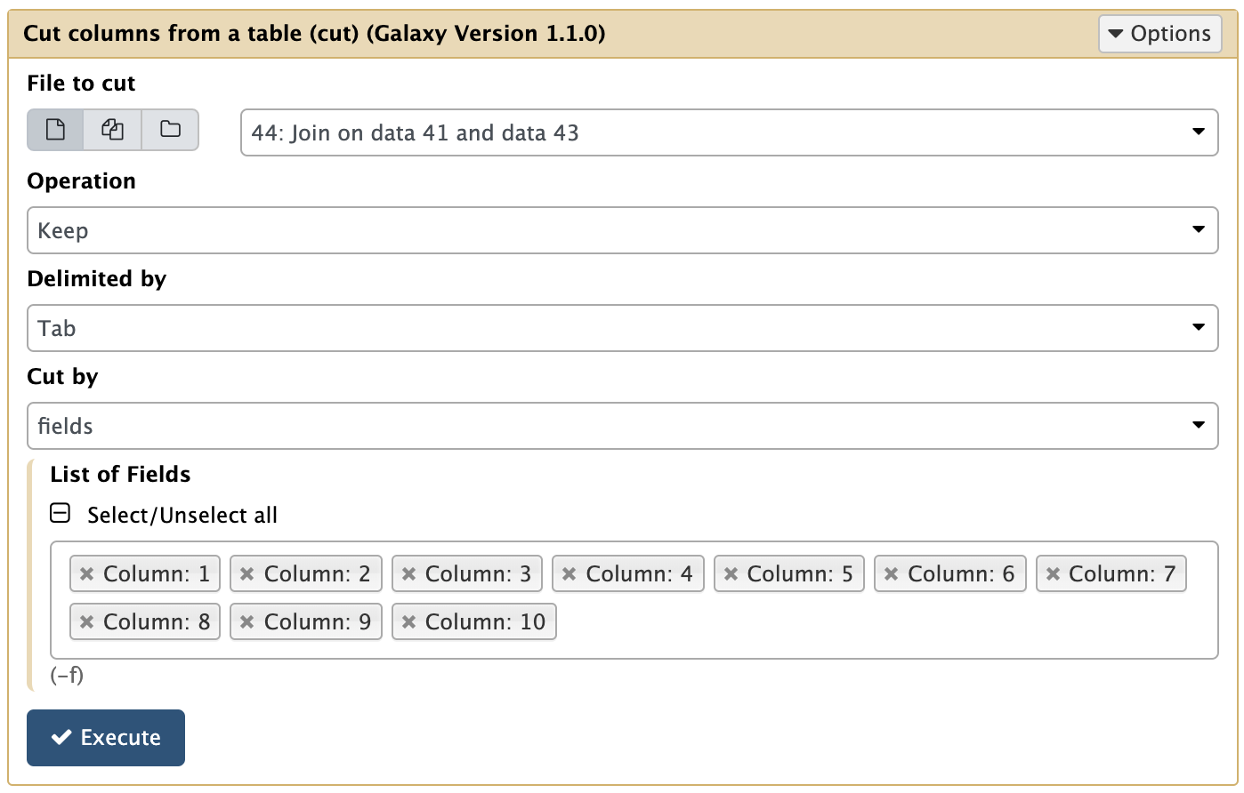The image size is (1244, 793).
Task: Expand the Delimited by Tab dropdown
Action: (622, 328)
